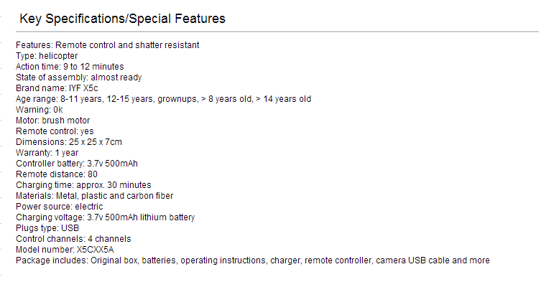Click the Model number: X5CXX5A text

point(65,250)
